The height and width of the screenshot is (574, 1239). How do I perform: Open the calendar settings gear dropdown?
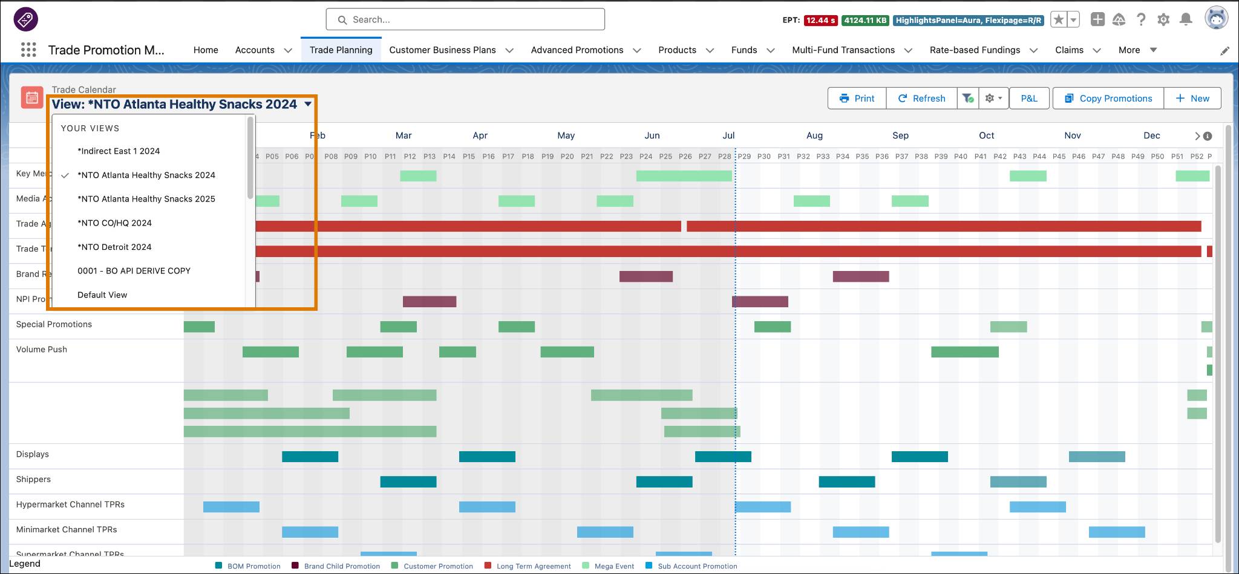tap(993, 98)
